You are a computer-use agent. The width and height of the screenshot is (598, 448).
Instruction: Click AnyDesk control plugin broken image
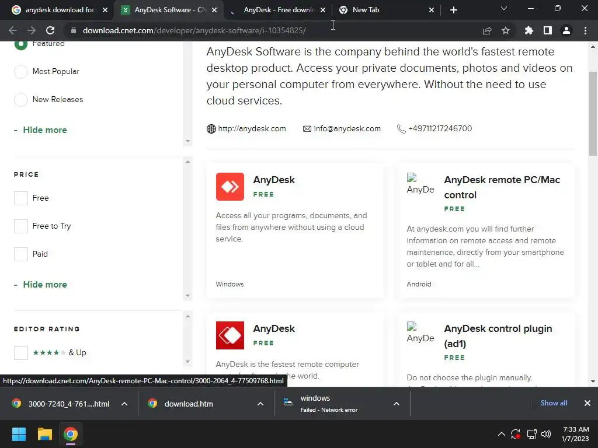pyautogui.click(x=420, y=332)
